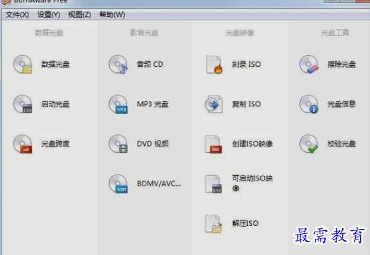Click the MP3 光盘 text label
This screenshot has height=255, width=370.
pyautogui.click(x=152, y=104)
